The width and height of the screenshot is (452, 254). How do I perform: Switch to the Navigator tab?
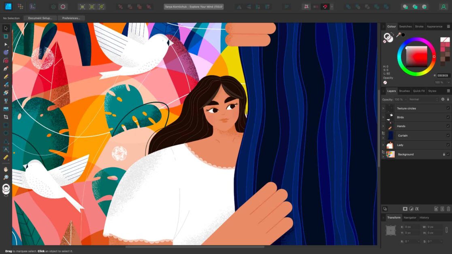click(x=410, y=217)
